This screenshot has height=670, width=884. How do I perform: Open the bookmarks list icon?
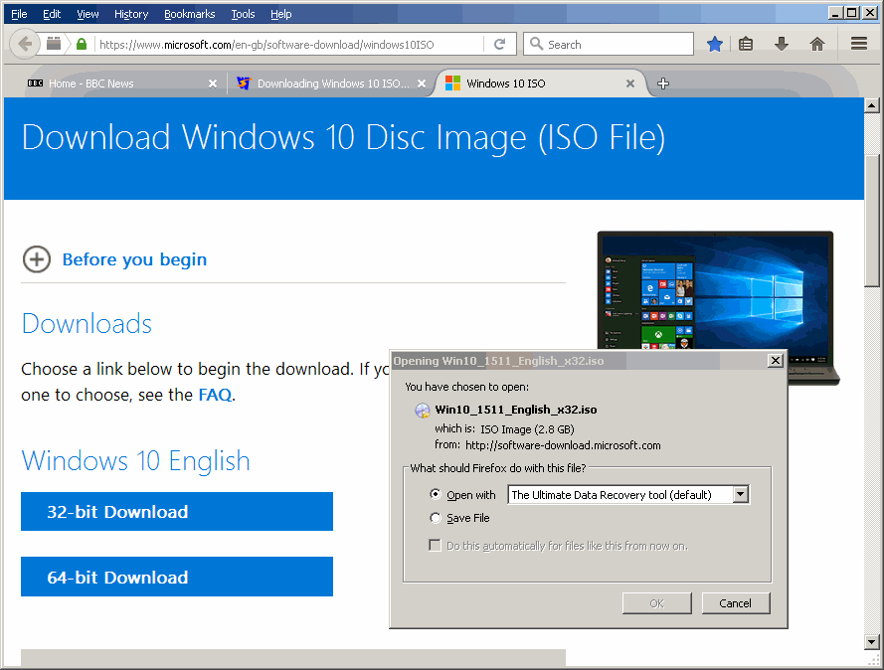[x=746, y=44]
